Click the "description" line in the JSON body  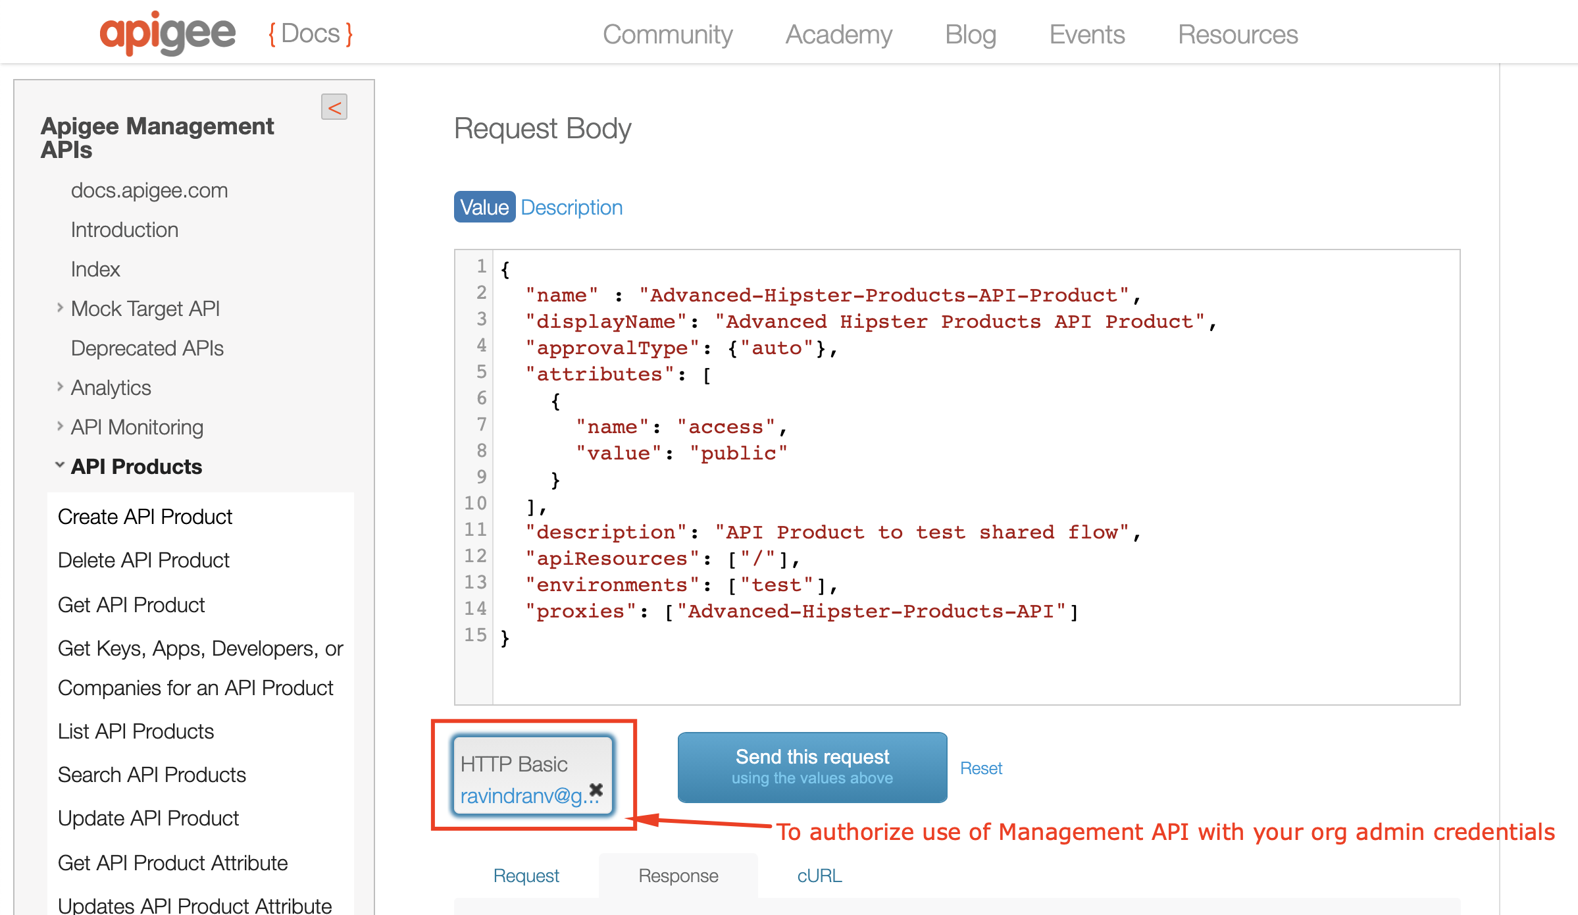[x=832, y=532]
